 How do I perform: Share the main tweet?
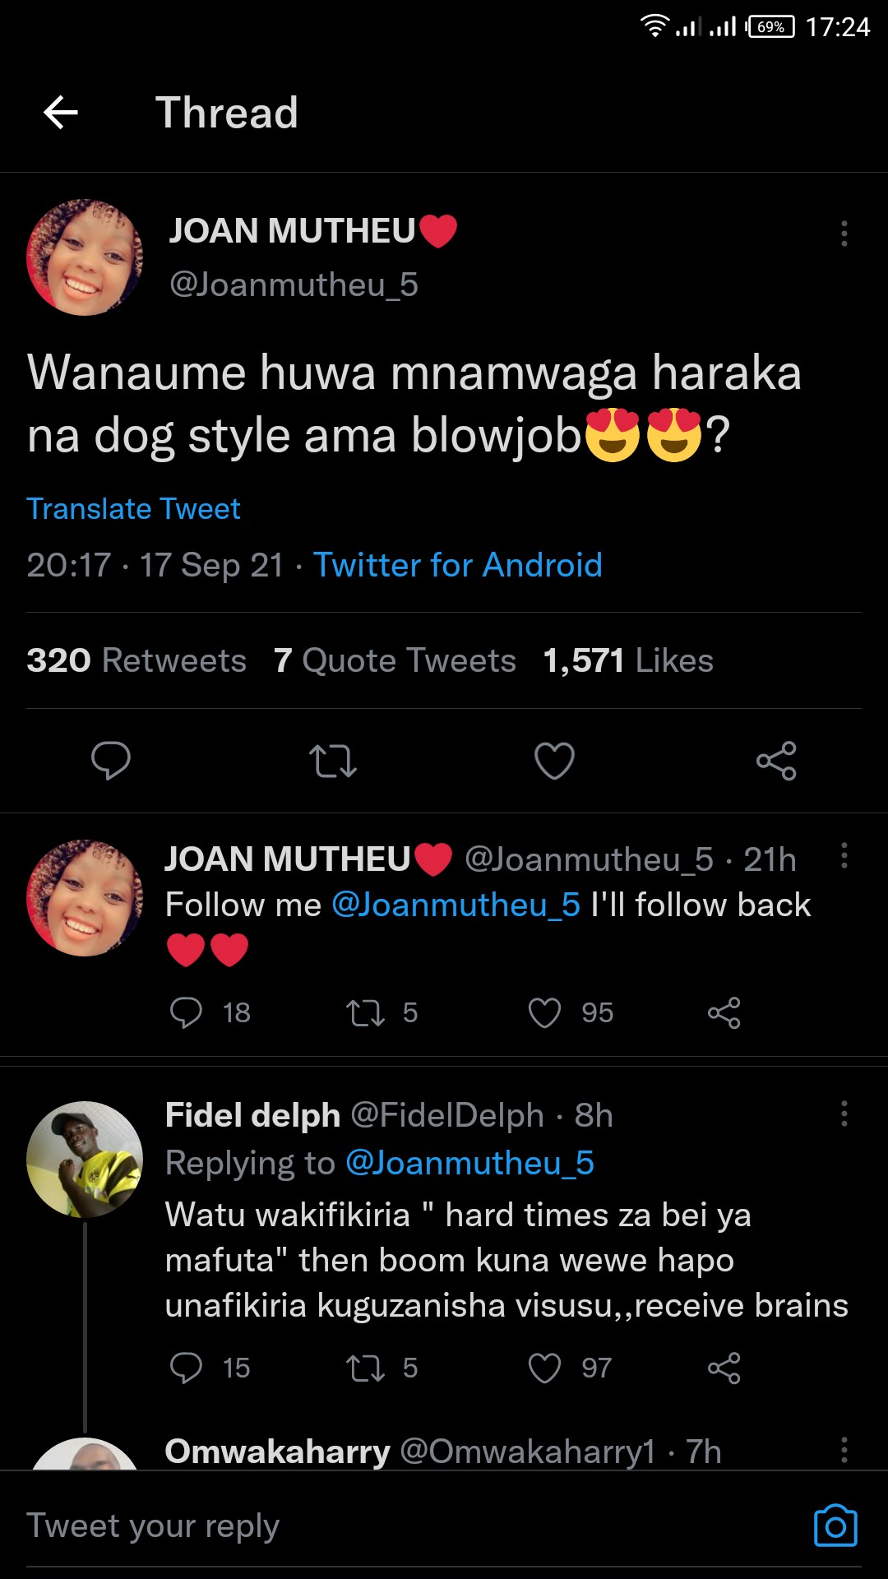pyautogui.click(x=776, y=761)
